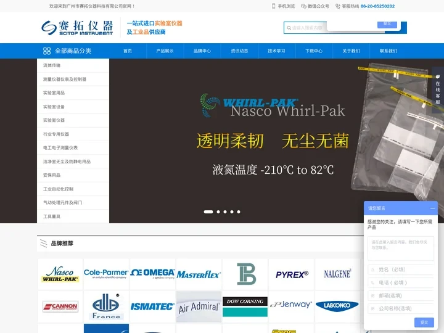Click the all product categories grid icon

point(47,51)
